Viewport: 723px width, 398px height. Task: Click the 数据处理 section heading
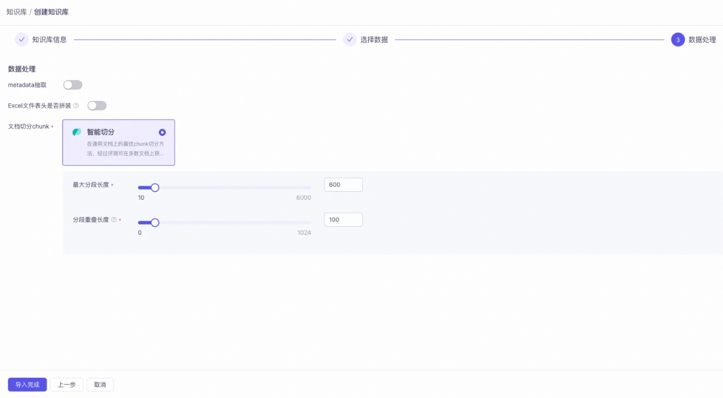click(x=22, y=69)
